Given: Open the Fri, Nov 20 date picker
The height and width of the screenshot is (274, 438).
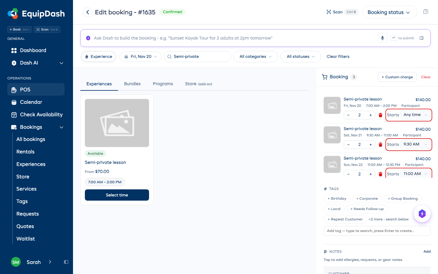Looking at the screenshot, I should (x=141, y=57).
